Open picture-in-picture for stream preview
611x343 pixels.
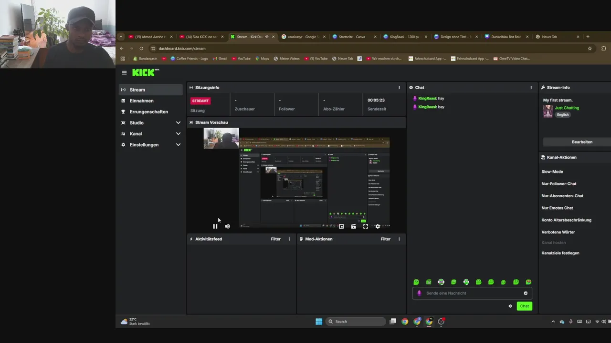[x=341, y=226]
